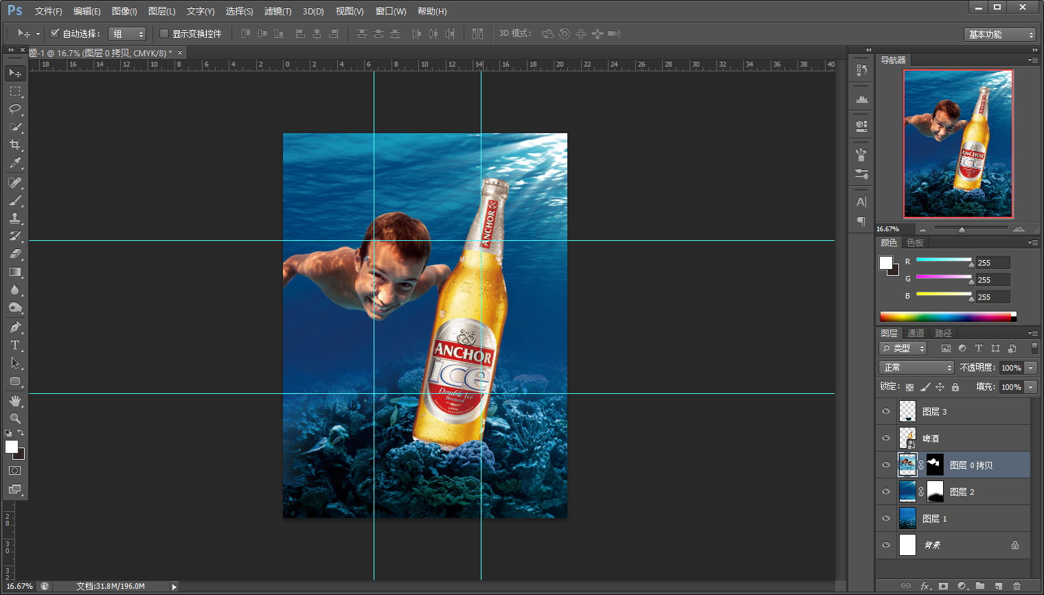Select the Clone Stamp tool
1044x595 pixels.
pos(15,218)
